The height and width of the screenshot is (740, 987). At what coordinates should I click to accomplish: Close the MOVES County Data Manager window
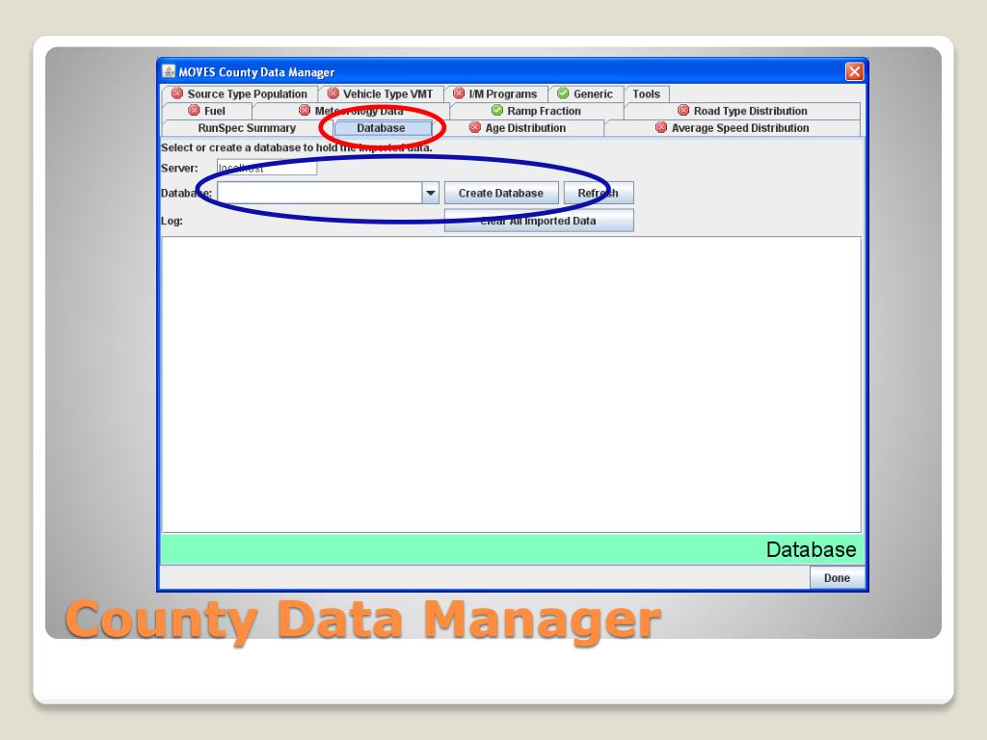click(x=854, y=71)
